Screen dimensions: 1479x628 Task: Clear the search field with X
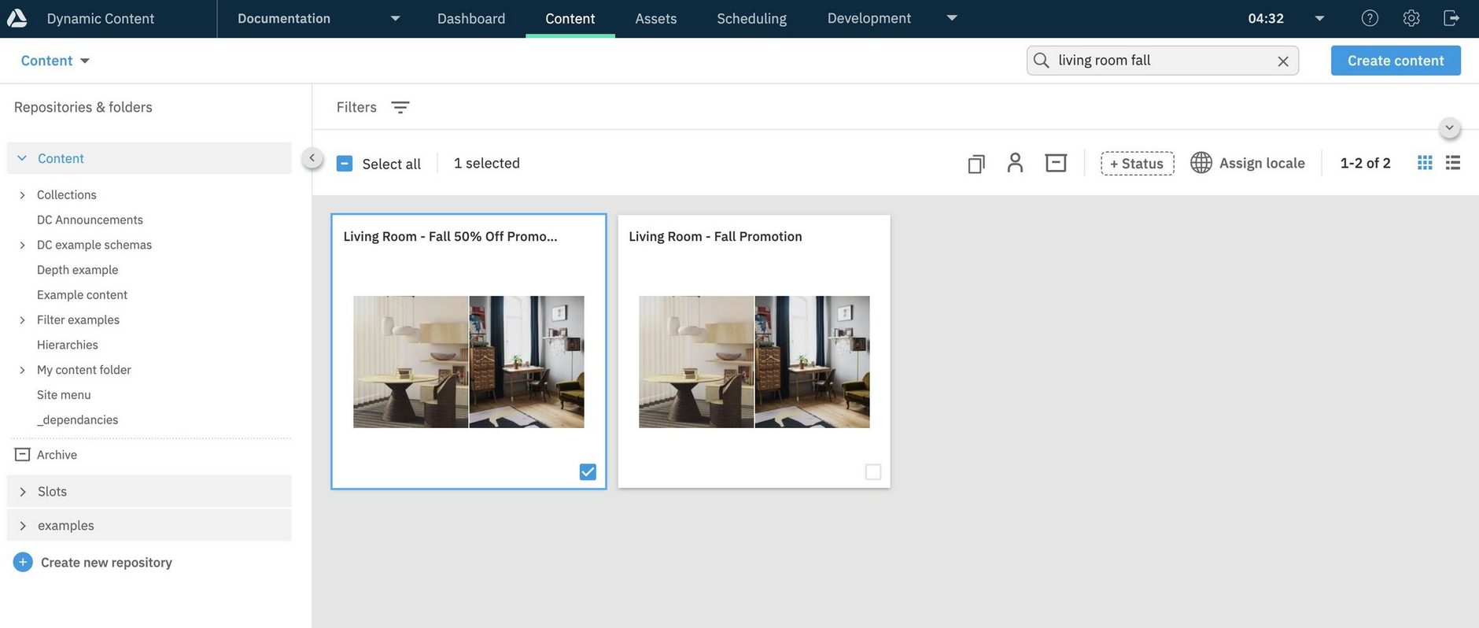tap(1282, 61)
